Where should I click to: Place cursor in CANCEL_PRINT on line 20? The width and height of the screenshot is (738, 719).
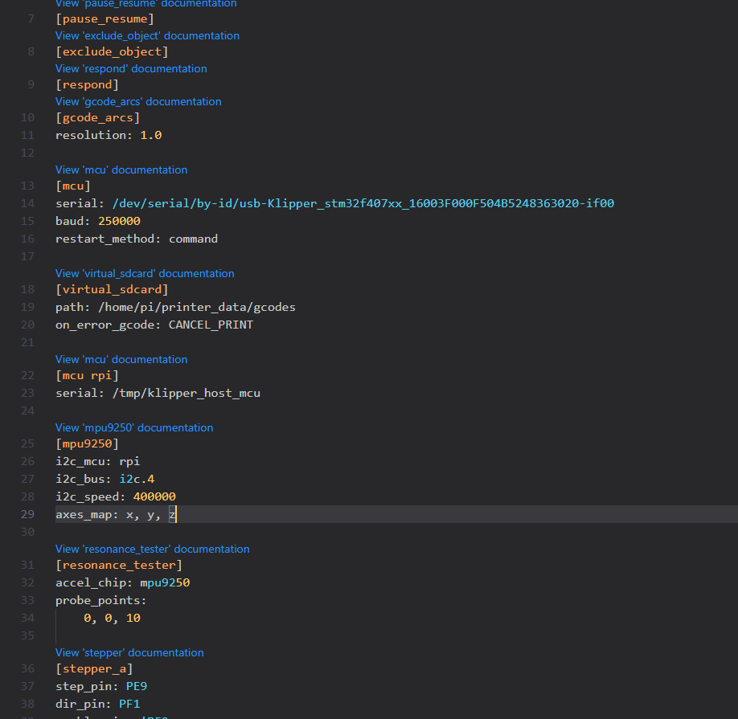(x=211, y=325)
